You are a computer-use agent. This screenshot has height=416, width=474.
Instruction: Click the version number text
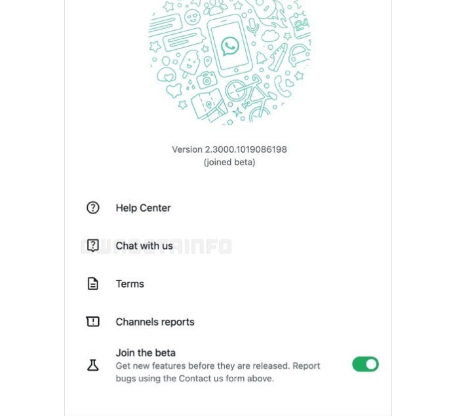229,150
